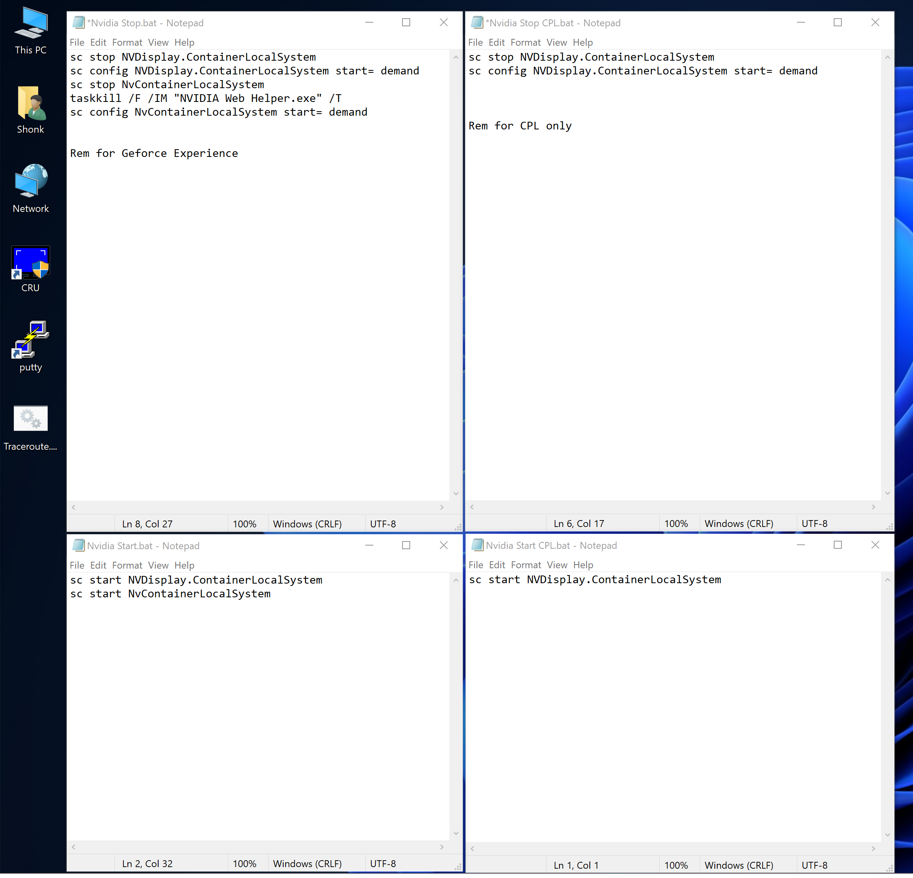Open the File menu in the Nvidia Stop CPL.bat window
Viewport: 913px width, 878px height.
[x=475, y=42]
